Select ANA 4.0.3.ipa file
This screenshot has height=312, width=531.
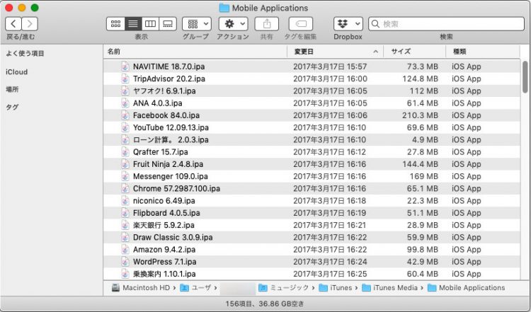click(x=312, y=103)
